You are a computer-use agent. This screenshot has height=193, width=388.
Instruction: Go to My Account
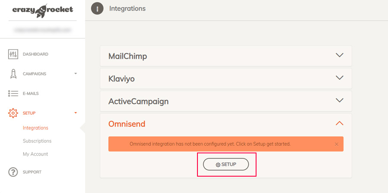[x=35, y=154]
